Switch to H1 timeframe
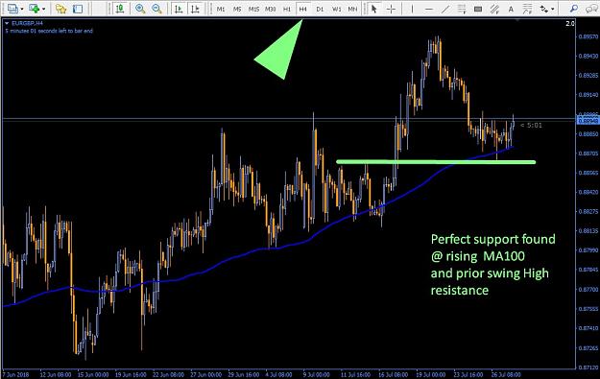Screen dimensions: 600x379 point(287,9)
